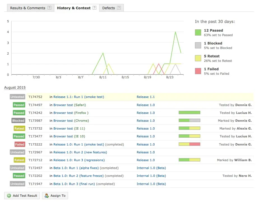Click Release 1.0 milestone in T174497 row
This screenshot has width=258, height=204.
146,105
